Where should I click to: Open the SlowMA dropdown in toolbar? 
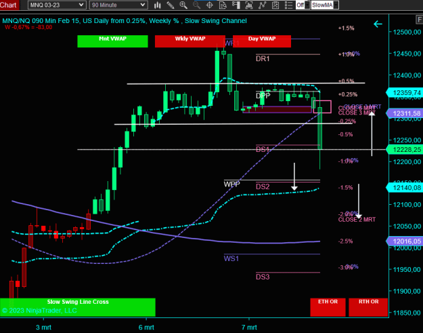click(x=325, y=5)
